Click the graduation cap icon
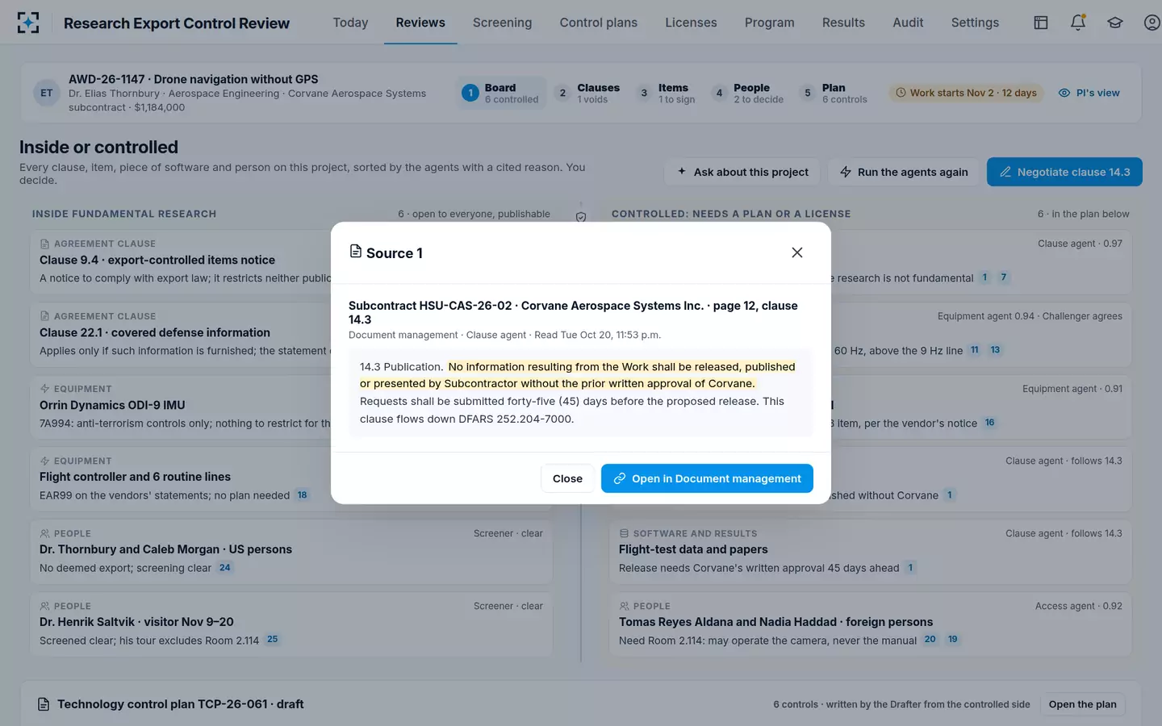1162x726 pixels. pos(1115,23)
